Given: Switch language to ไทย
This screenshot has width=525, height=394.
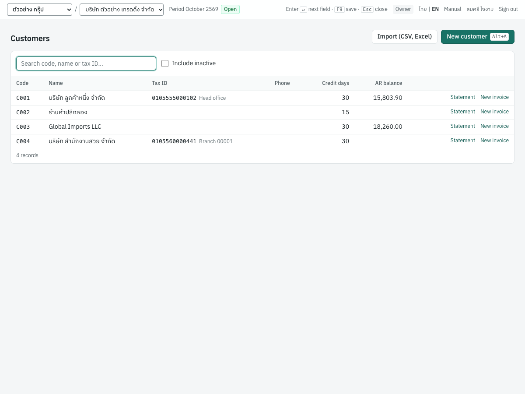Looking at the screenshot, I should (423, 9).
